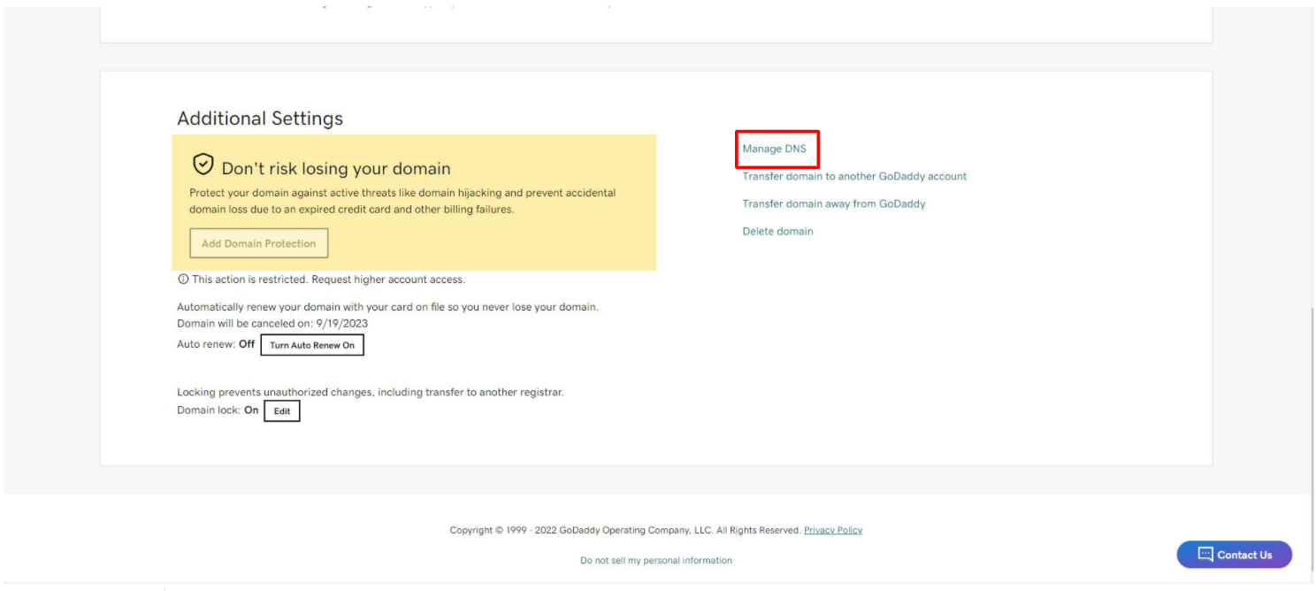1316x591 pixels.
Task: Click Transfer domain away from GoDaddy
Action: [x=834, y=203]
